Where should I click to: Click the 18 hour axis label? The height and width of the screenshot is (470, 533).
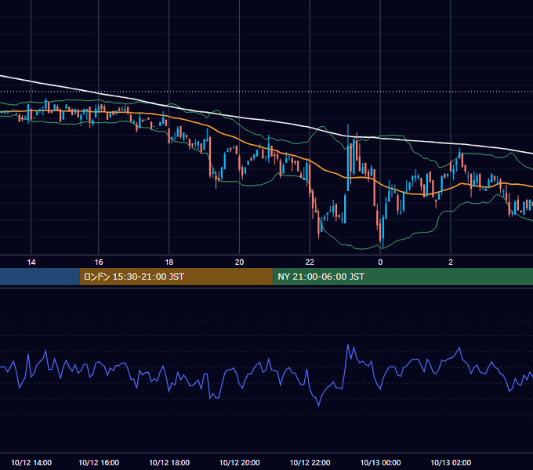click(169, 262)
